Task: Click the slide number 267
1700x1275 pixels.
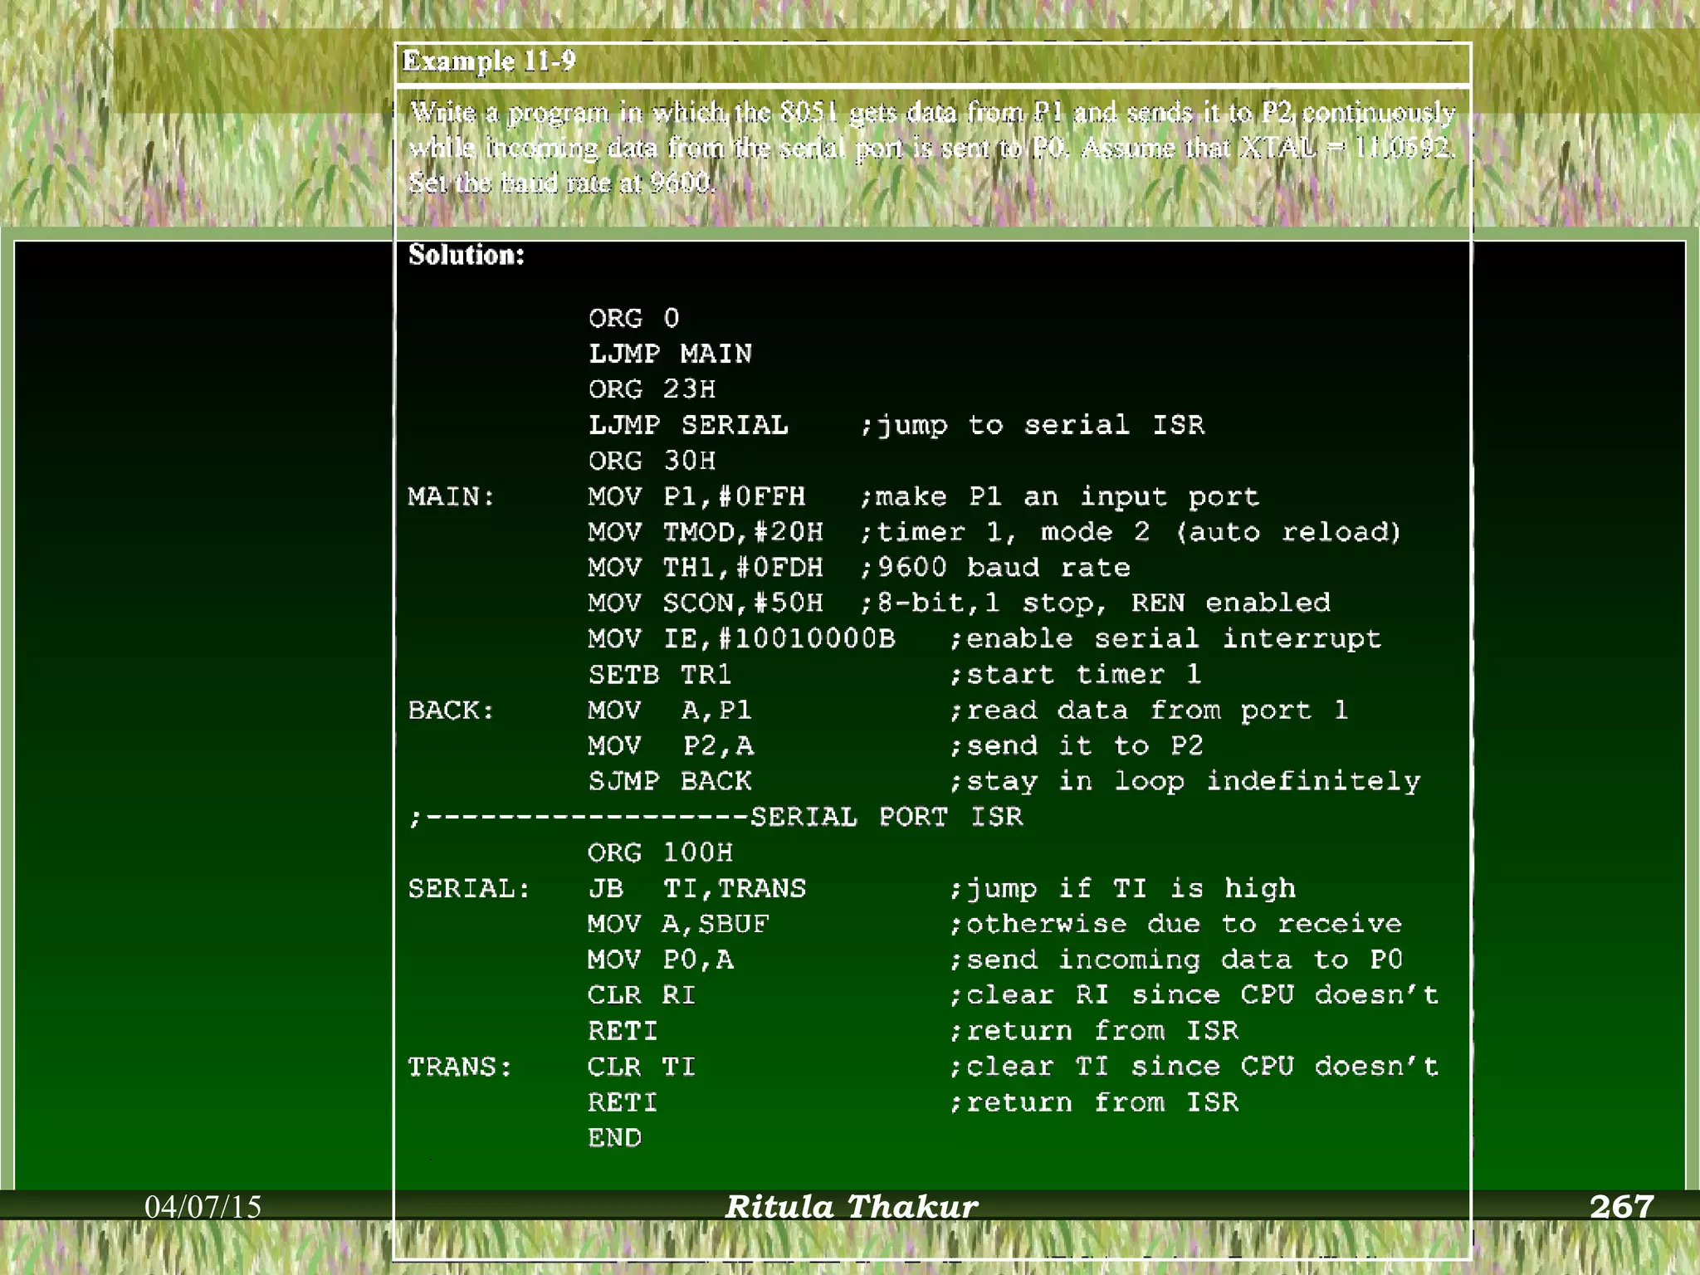Action: pos(1620,1207)
